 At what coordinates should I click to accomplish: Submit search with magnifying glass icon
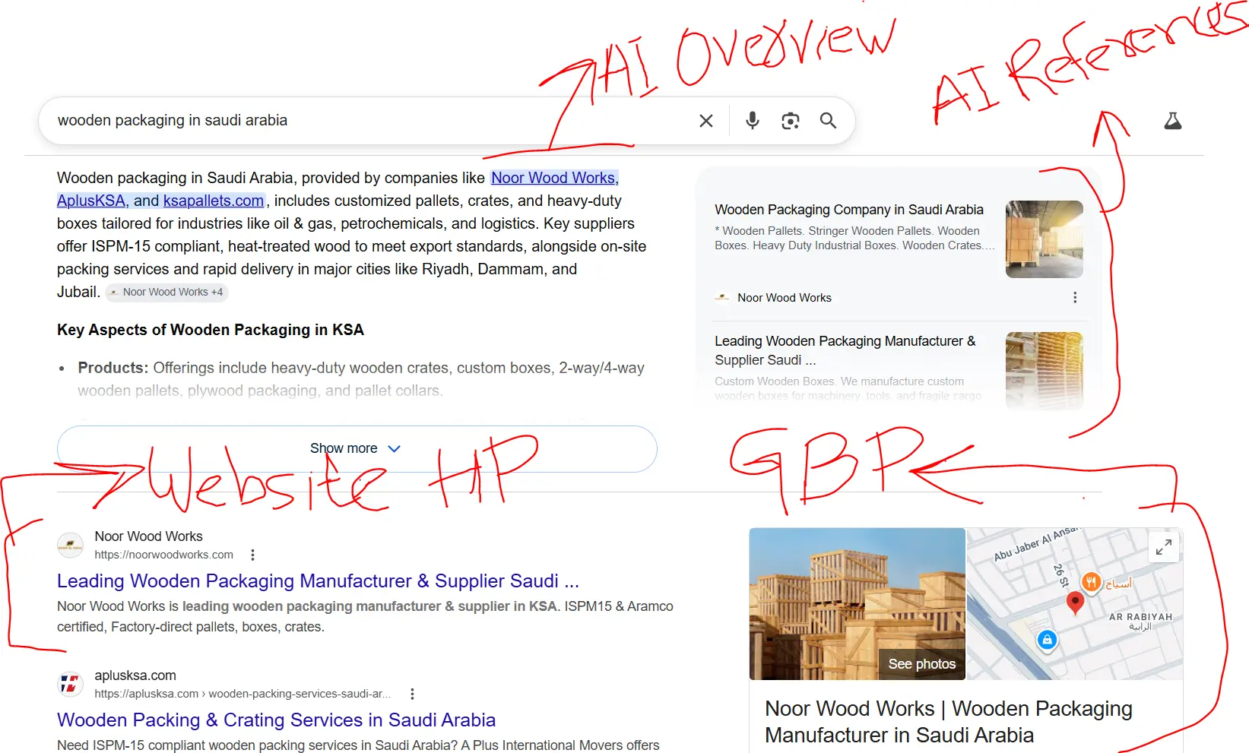[x=829, y=121]
